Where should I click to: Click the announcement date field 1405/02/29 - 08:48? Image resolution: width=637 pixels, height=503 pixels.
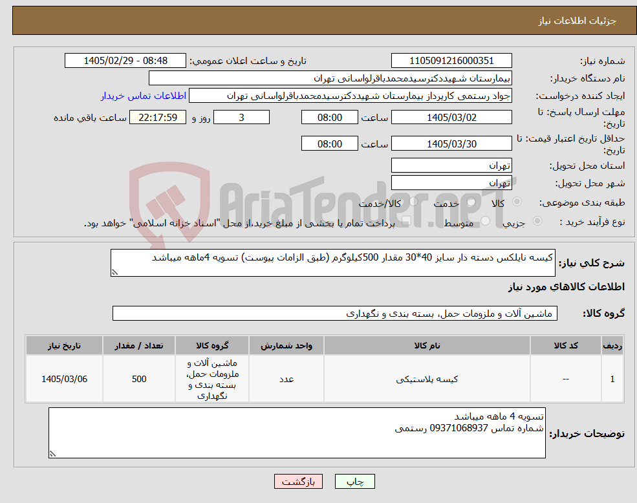pyautogui.click(x=125, y=61)
